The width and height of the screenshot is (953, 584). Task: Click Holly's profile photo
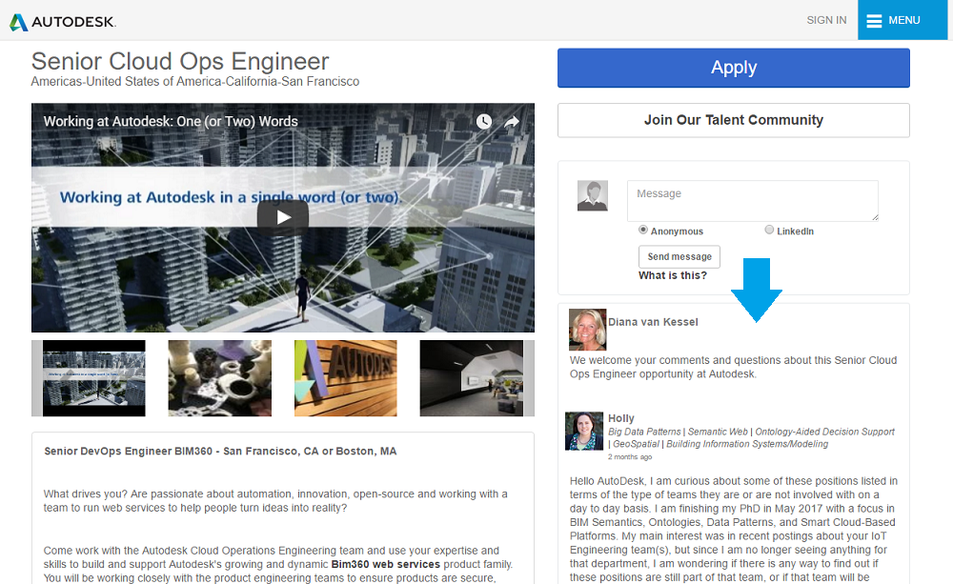pyautogui.click(x=584, y=431)
